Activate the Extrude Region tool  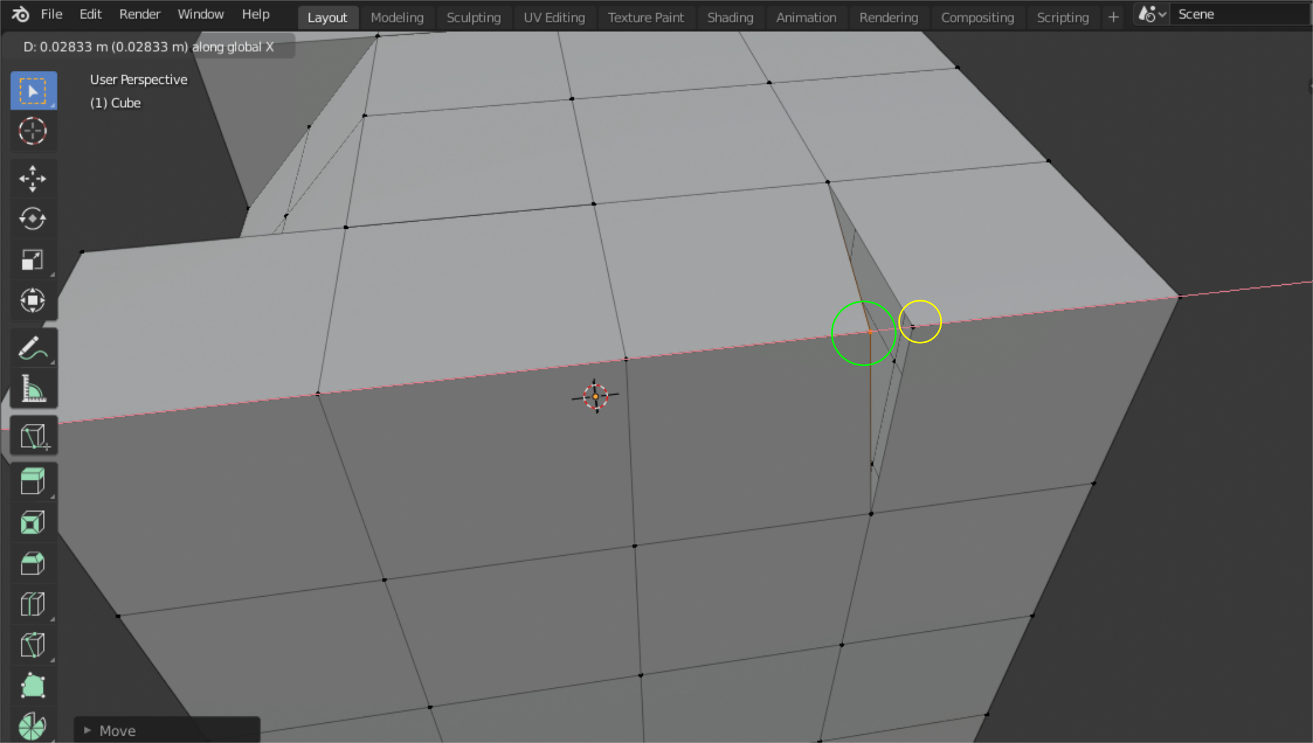(x=33, y=482)
